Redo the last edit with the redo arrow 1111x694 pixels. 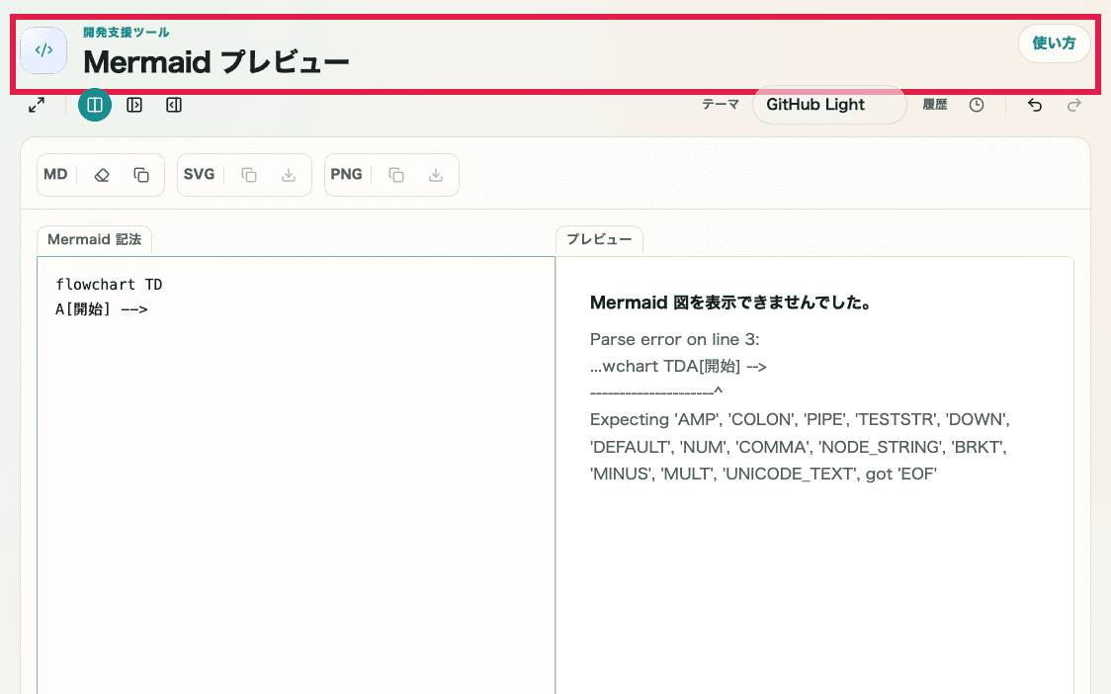(1073, 104)
